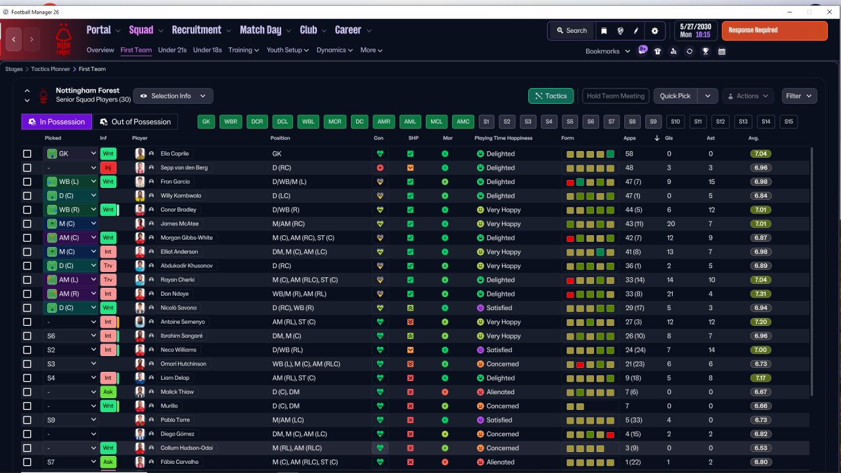This screenshot has height=473, width=841.
Task: Select substitute slot S15
Action: pyautogui.click(x=788, y=122)
